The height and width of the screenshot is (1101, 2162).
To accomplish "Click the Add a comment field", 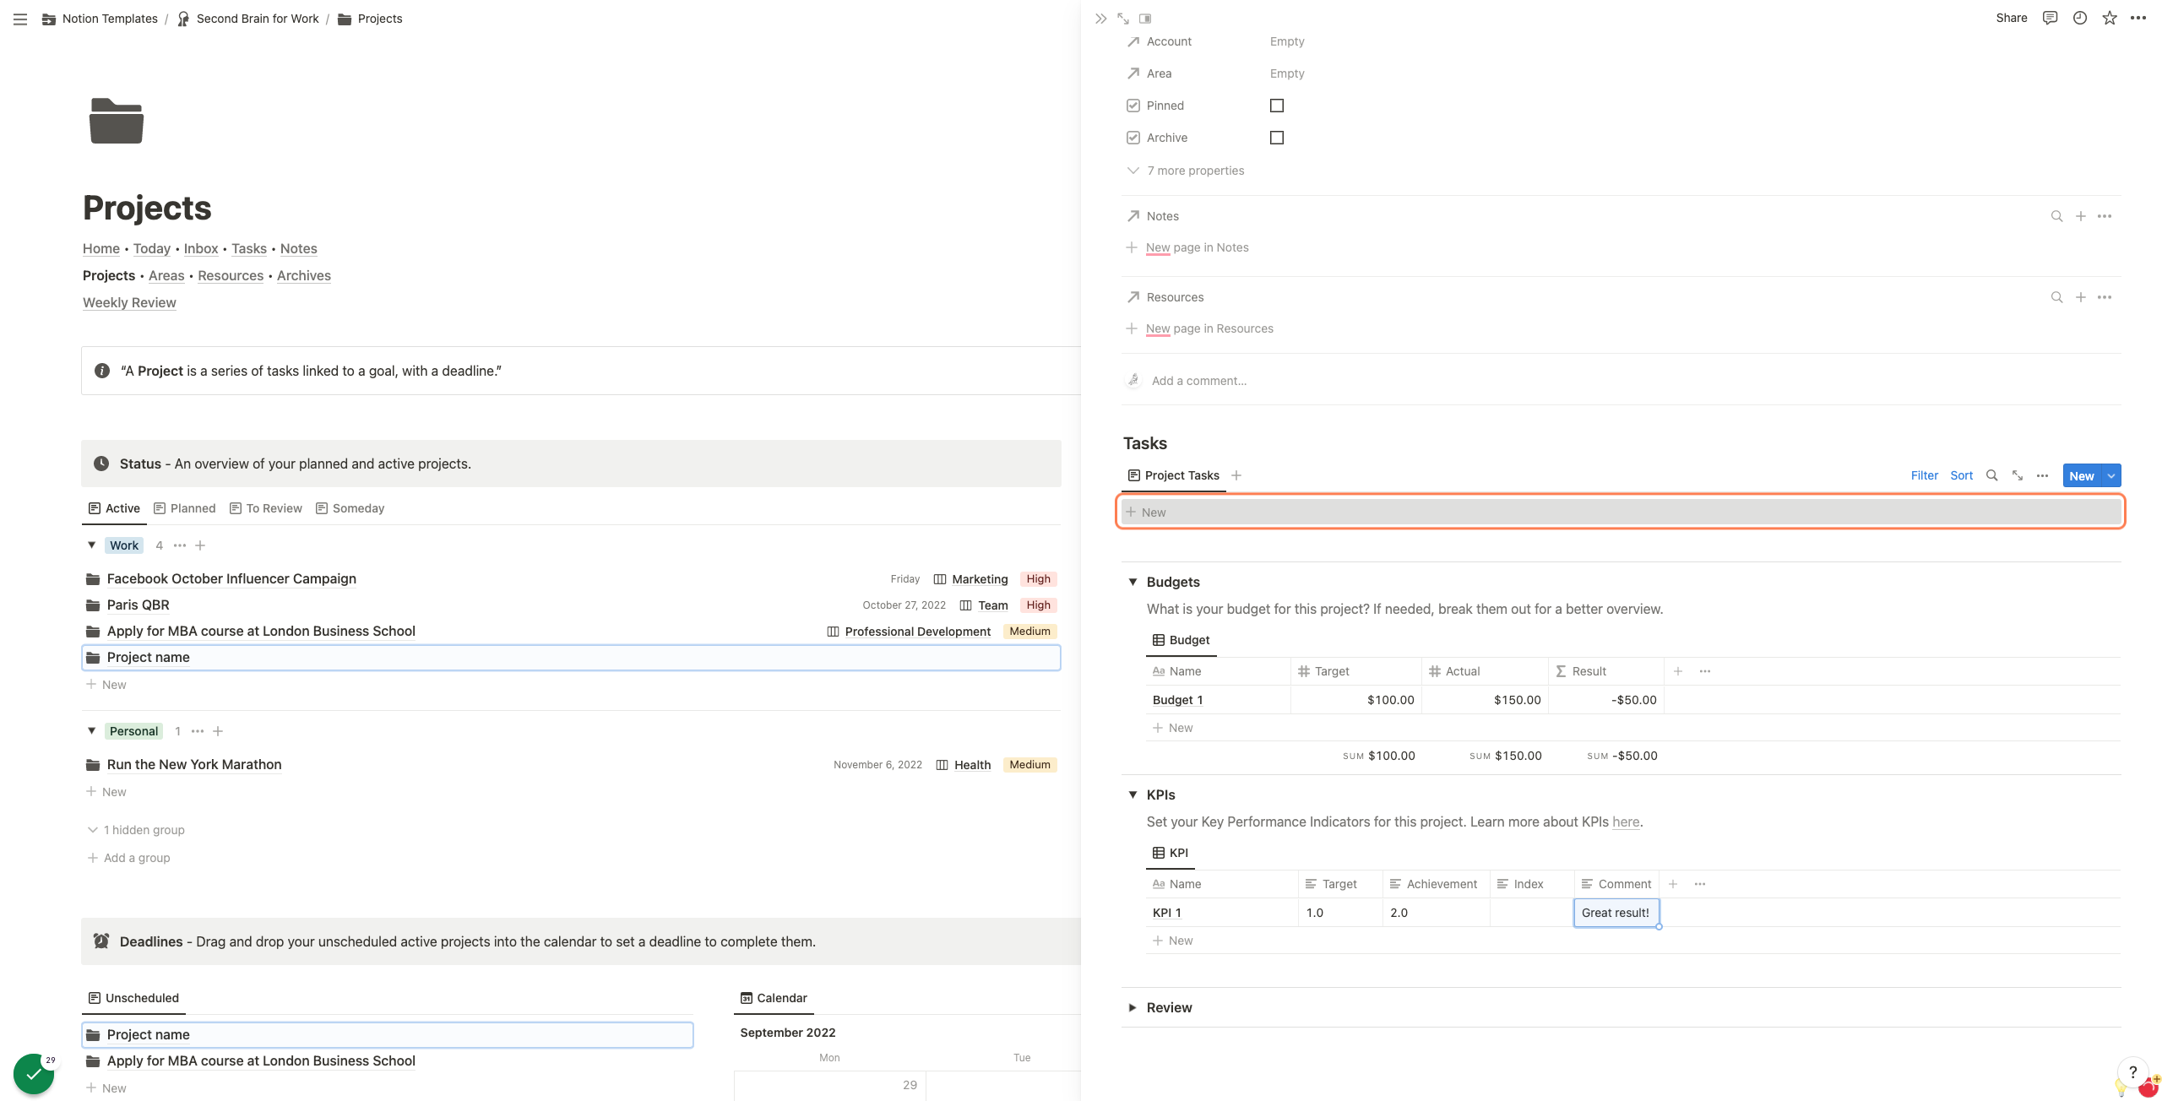I will (x=1199, y=381).
